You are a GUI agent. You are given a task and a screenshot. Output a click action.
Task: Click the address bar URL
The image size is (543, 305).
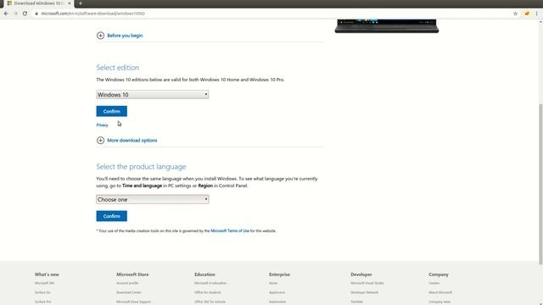(92, 14)
